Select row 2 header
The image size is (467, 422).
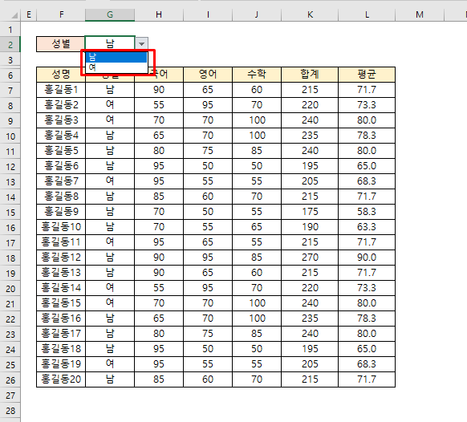[10, 45]
